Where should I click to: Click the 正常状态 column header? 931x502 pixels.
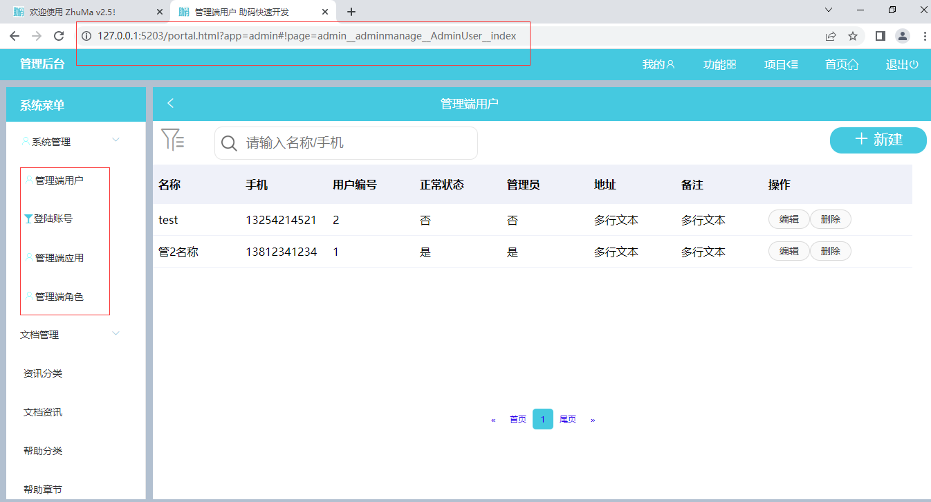click(x=442, y=185)
